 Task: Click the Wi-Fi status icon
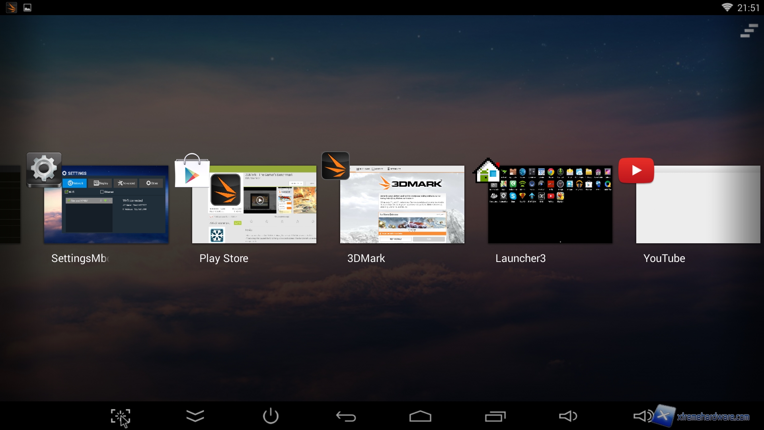coord(727,8)
